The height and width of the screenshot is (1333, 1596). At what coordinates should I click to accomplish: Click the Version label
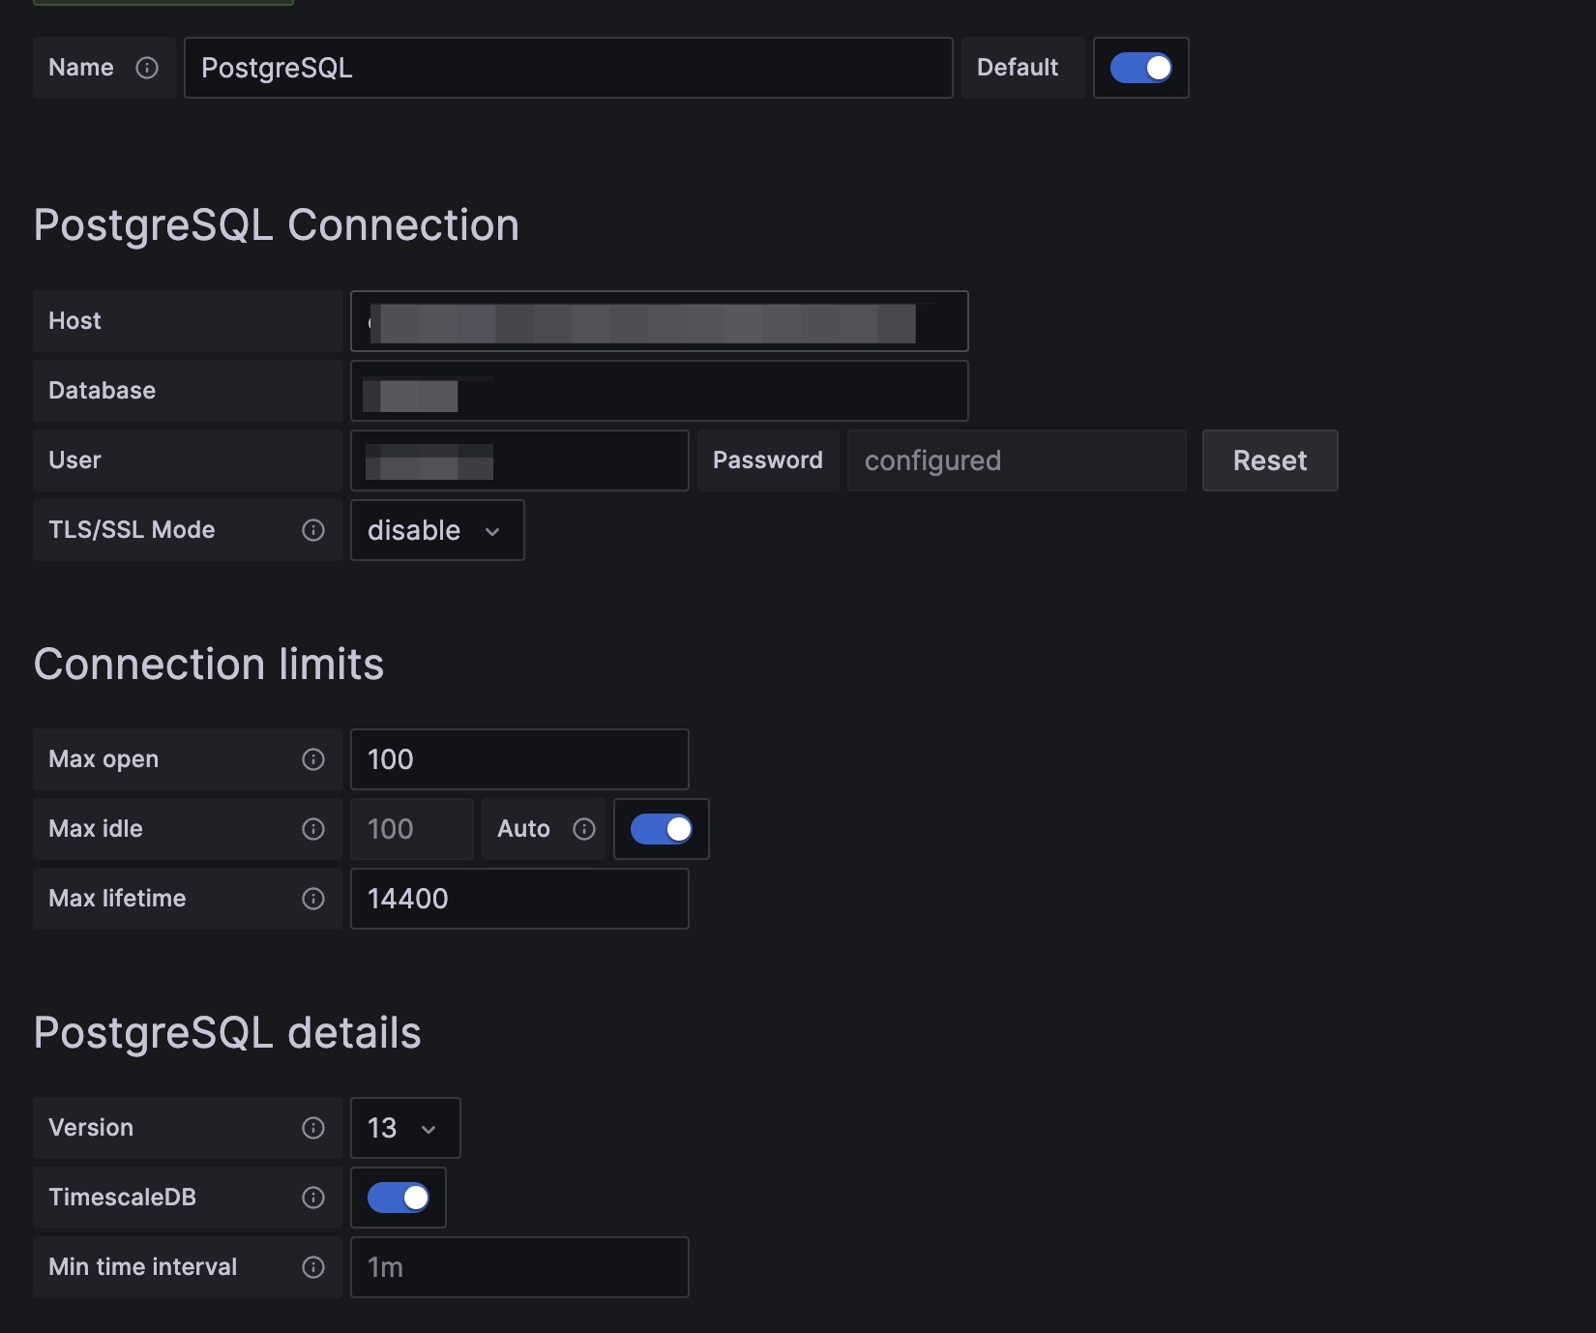(91, 1128)
